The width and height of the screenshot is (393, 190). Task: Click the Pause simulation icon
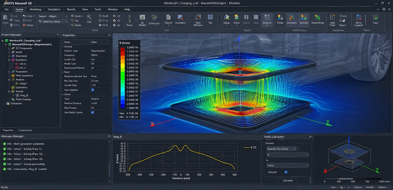(x=246, y=17)
